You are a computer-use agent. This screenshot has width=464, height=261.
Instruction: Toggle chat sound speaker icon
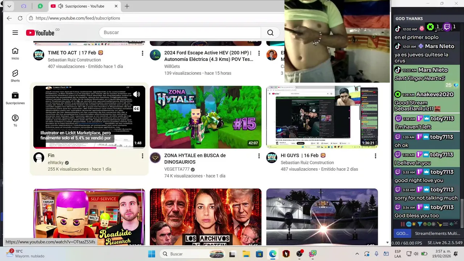(452, 224)
